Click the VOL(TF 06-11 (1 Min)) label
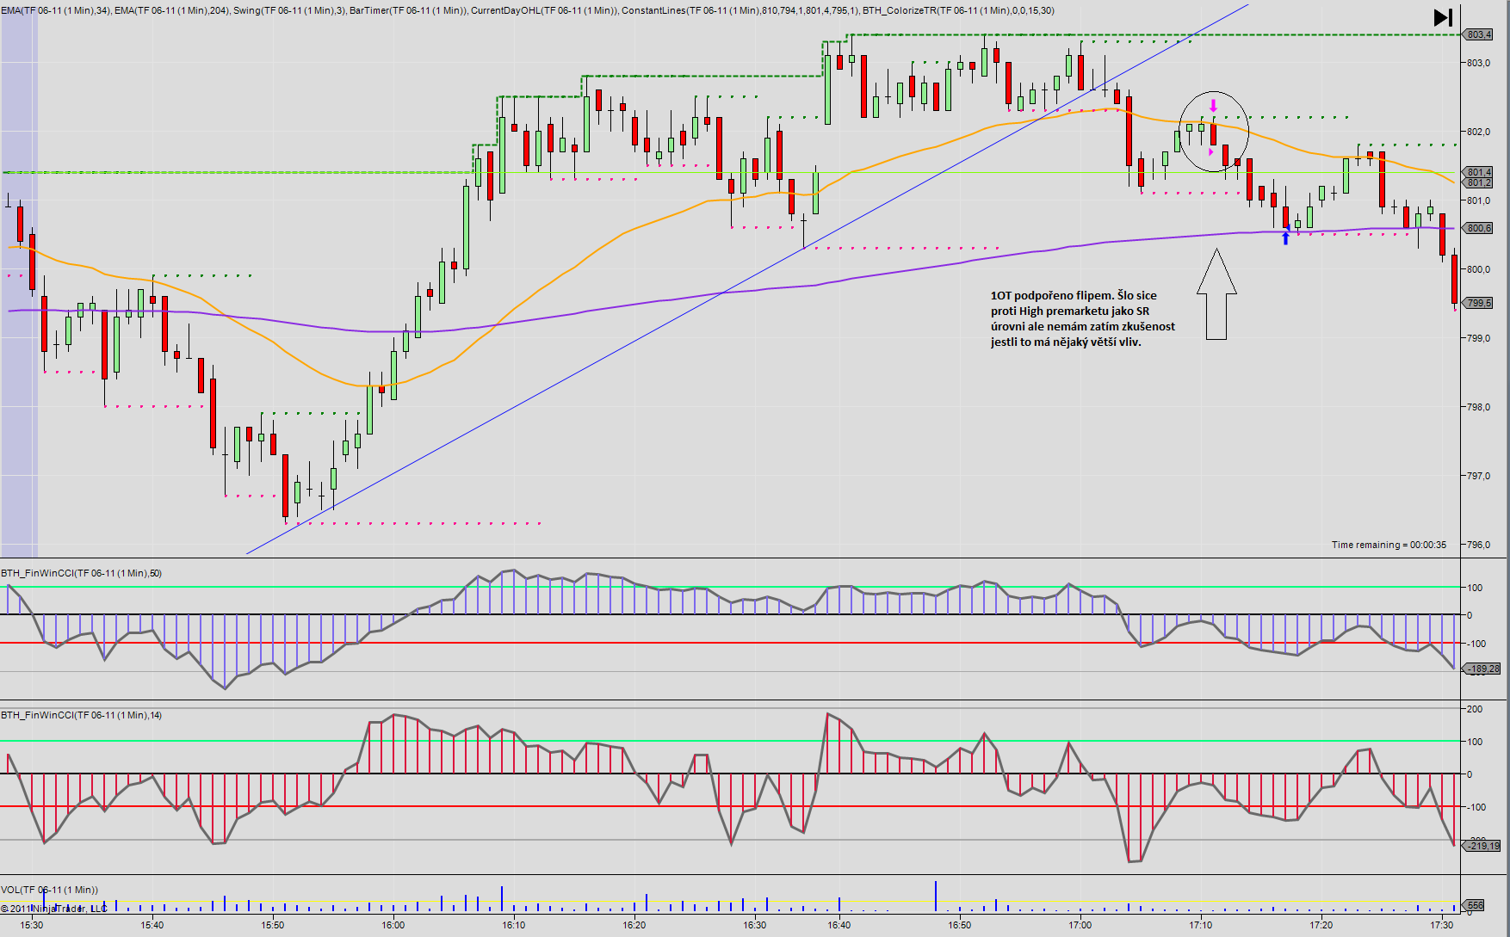 tap(49, 890)
